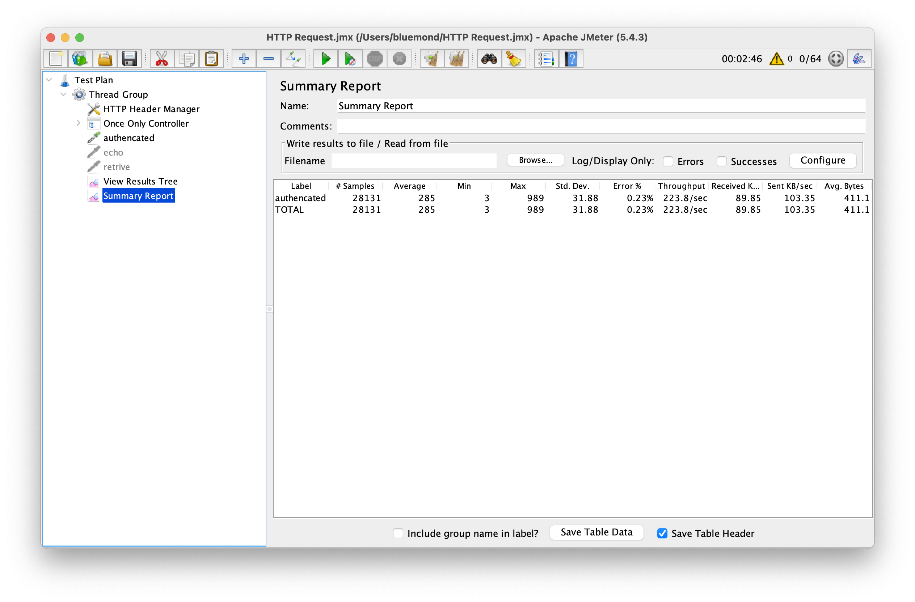Enable the Successes only checkbox

tap(722, 161)
